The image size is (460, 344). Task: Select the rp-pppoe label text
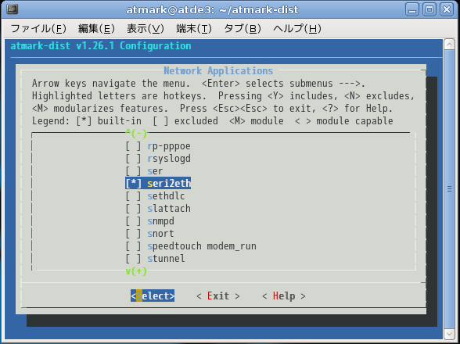(x=169, y=146)
